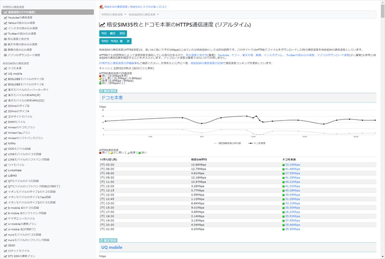385x259 pixels.
Task: Click the 今日 button
Action: 104,33
